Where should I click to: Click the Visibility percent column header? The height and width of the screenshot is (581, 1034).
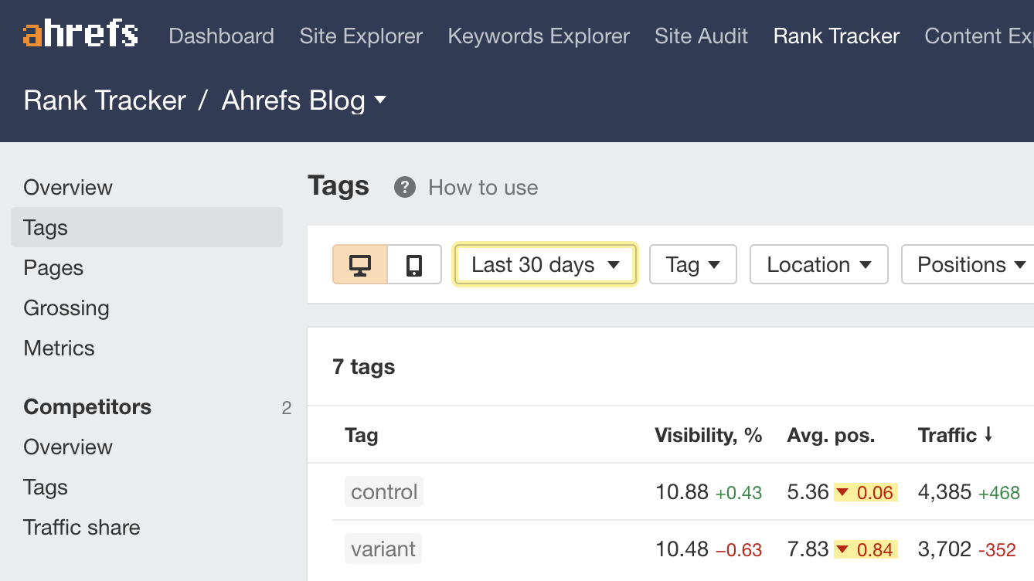[708, 434]
